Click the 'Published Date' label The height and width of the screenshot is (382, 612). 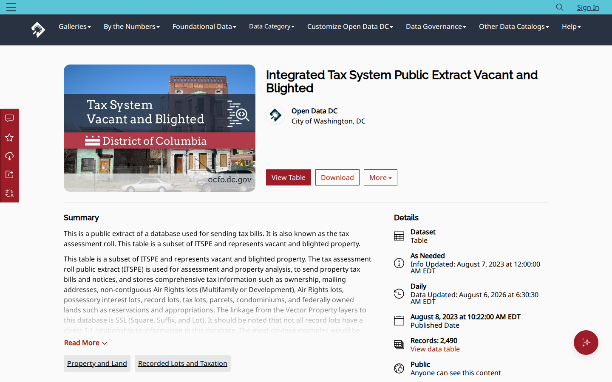pyautogui.click(x=435, y=325)
